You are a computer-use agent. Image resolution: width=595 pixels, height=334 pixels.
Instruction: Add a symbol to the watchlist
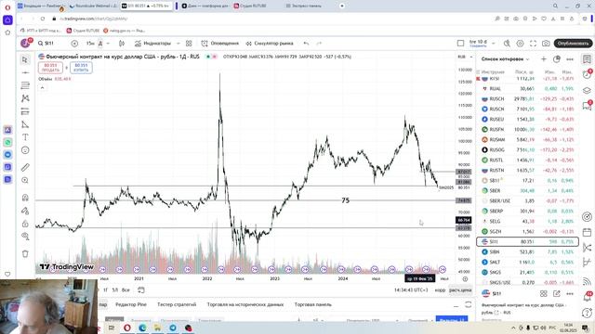543,59
